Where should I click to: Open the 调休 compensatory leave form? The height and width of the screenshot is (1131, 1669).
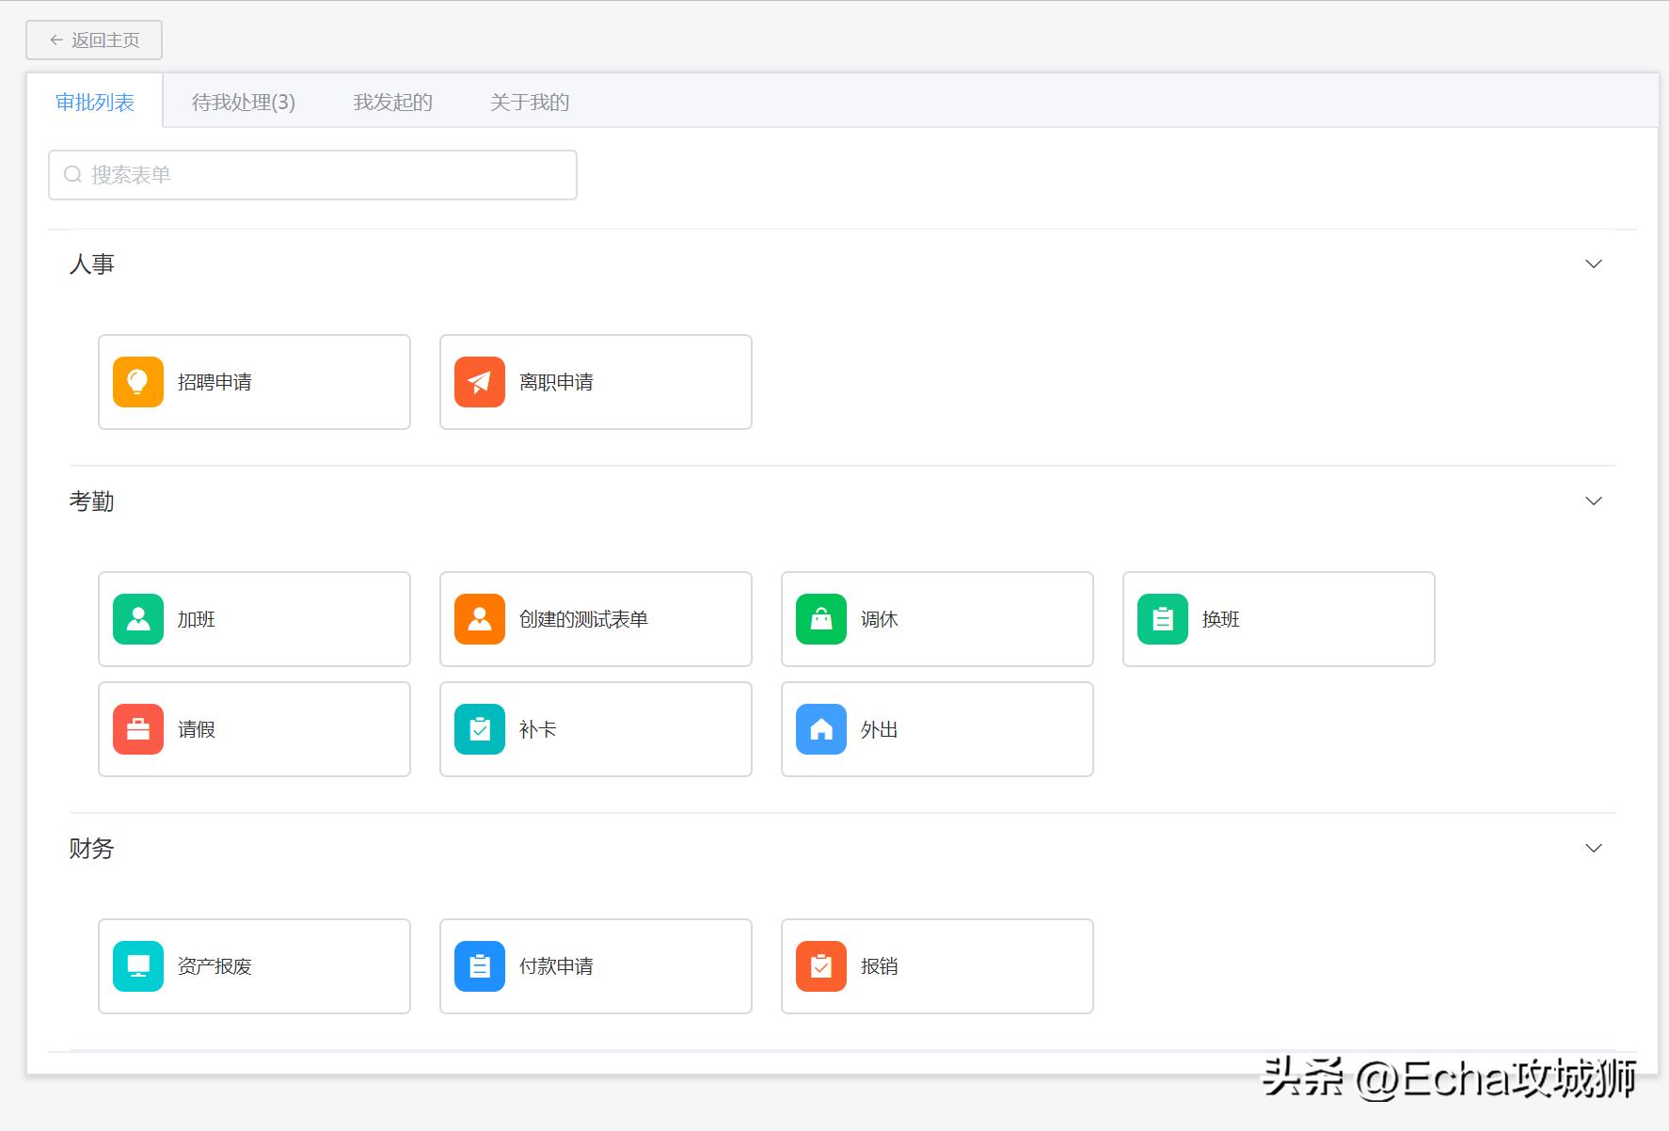[936, 618]
